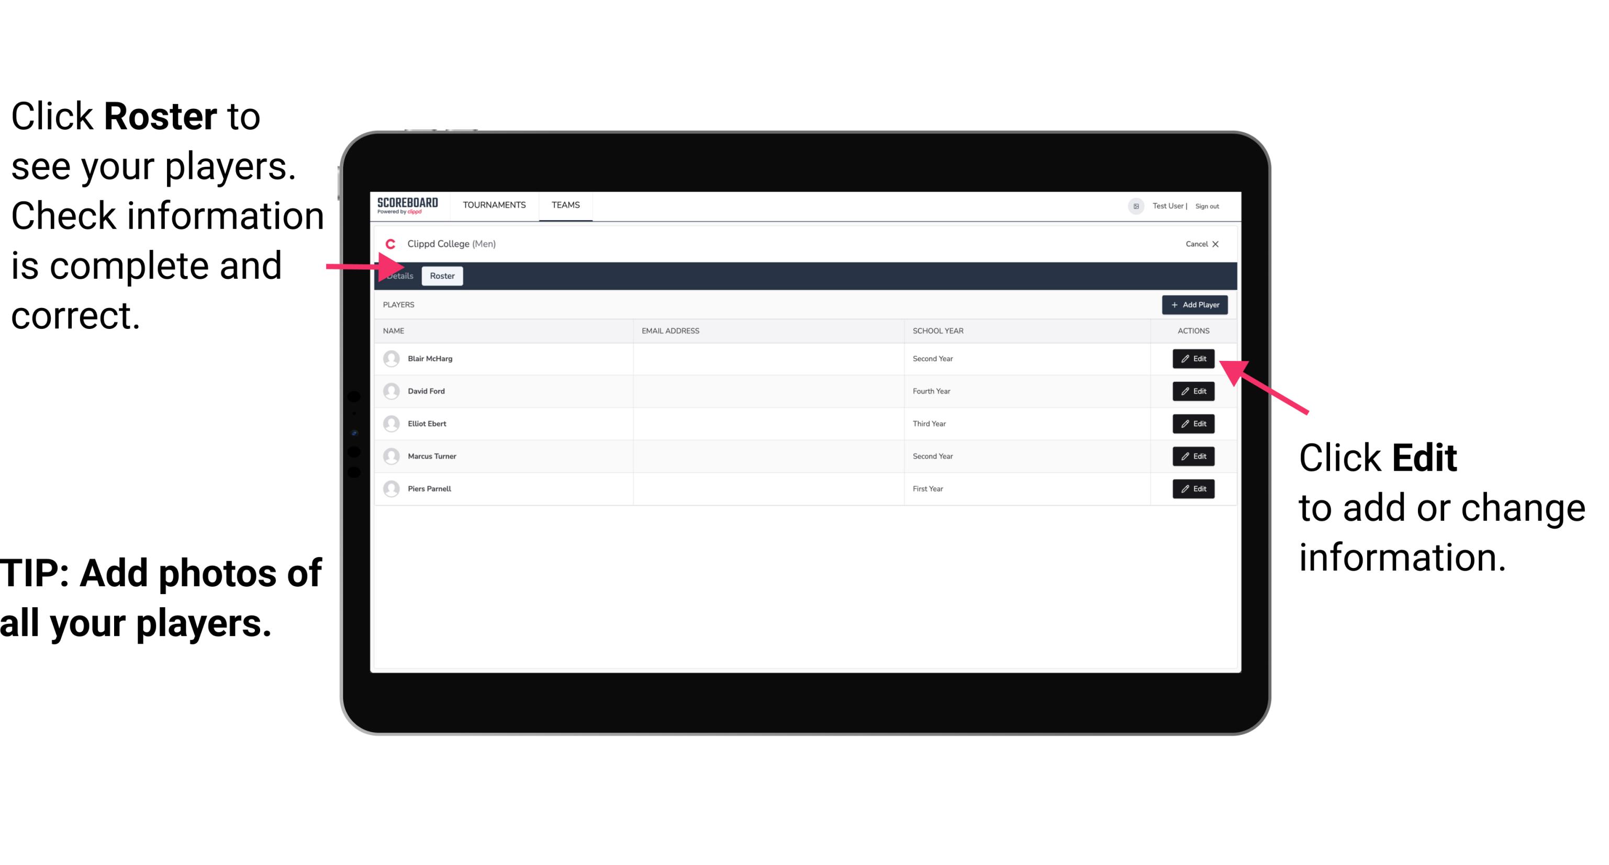
Task: Select the Teams menu item
Action: pyautogui.click(x=566, y=206)
